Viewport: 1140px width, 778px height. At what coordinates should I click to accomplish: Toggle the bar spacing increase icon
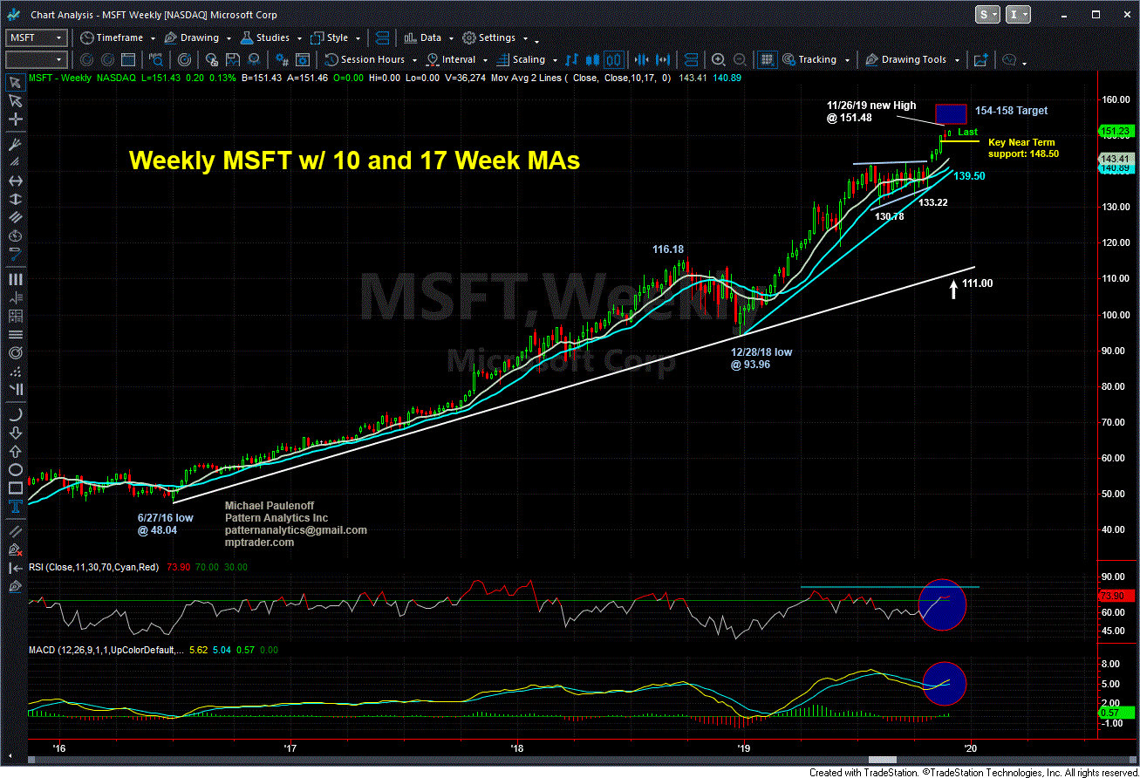coord(665,59)
